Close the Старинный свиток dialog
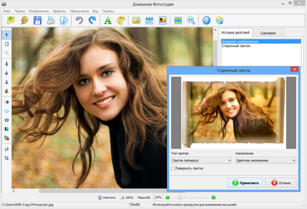Viewport: 307px width, 209px height. click(x=294, y=69)
